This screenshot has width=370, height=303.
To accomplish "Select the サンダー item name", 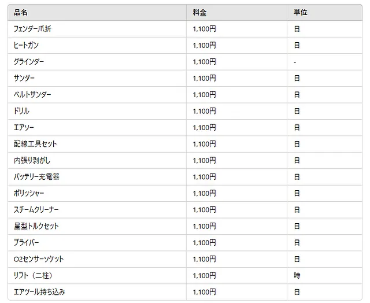I will pyautogui.click(x=24, y=78).
